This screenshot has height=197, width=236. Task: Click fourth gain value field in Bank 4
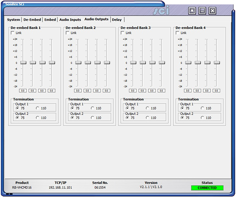[216, 91]
